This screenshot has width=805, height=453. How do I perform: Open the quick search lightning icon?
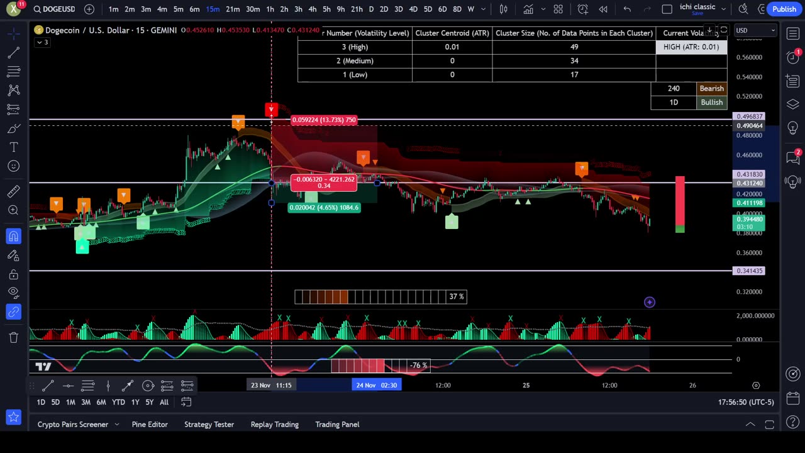743,9
